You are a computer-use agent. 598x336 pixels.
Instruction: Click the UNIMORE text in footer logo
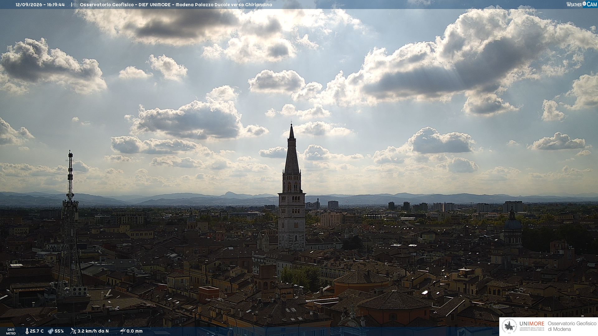tap(532, 324)
